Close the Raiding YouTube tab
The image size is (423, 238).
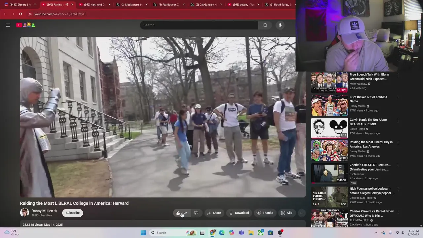pyautogui.click(x=72, y=5)
